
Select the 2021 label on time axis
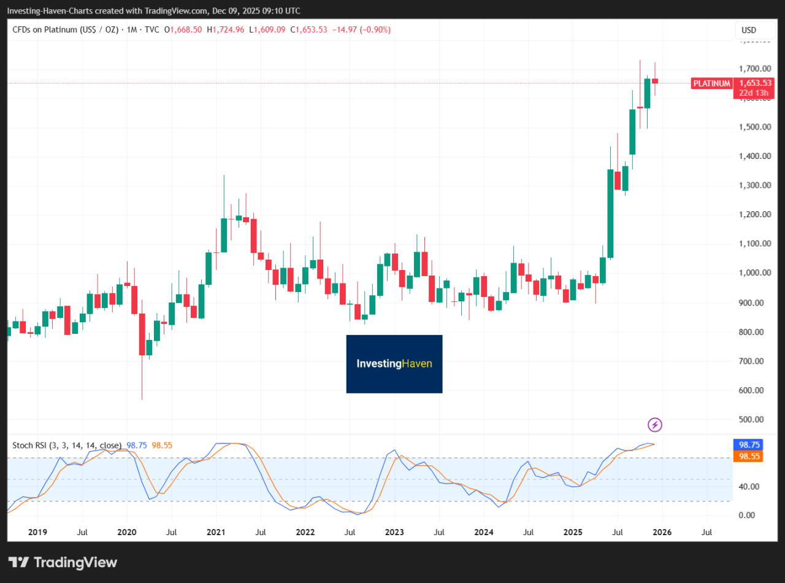[216, 532]
